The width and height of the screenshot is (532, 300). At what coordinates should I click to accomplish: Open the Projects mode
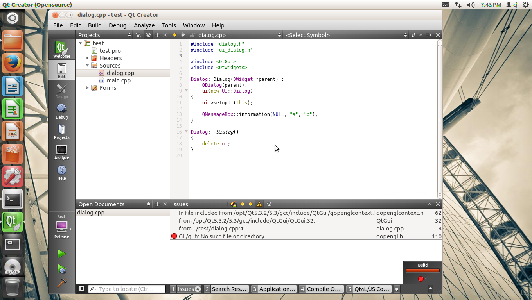point(62,131)
